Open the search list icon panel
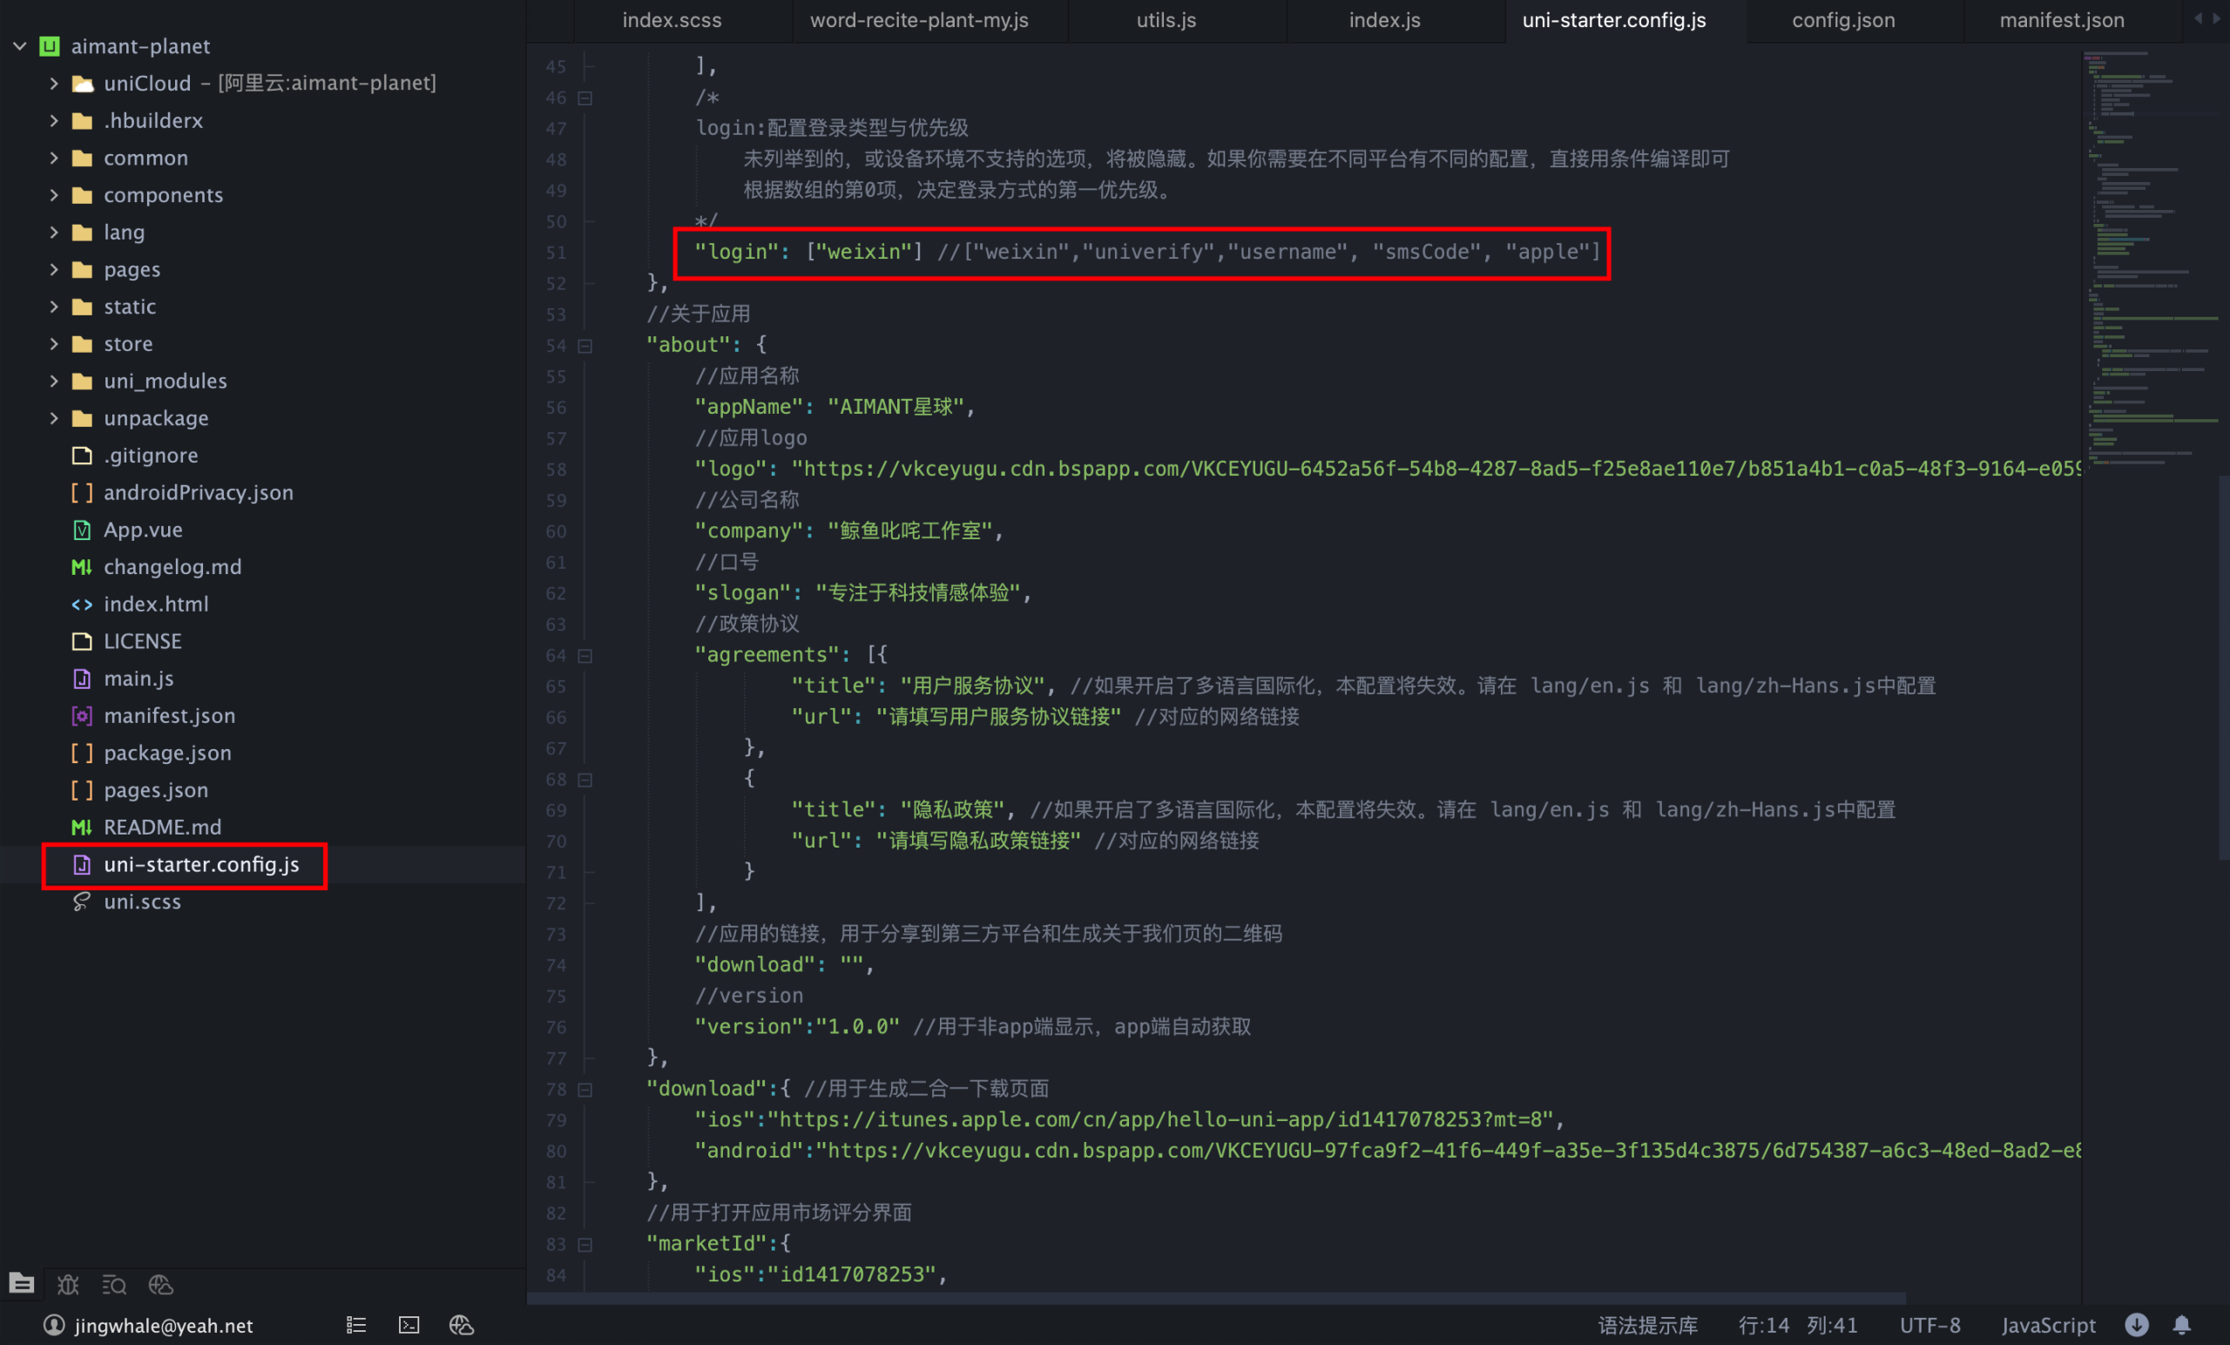This screenshot has width=2230, height=1345. (114, 1283)
